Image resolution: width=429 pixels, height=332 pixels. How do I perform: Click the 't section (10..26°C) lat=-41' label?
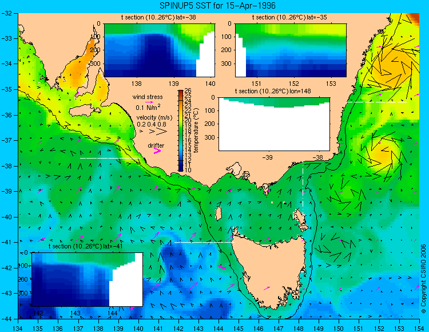click(85, 246)
